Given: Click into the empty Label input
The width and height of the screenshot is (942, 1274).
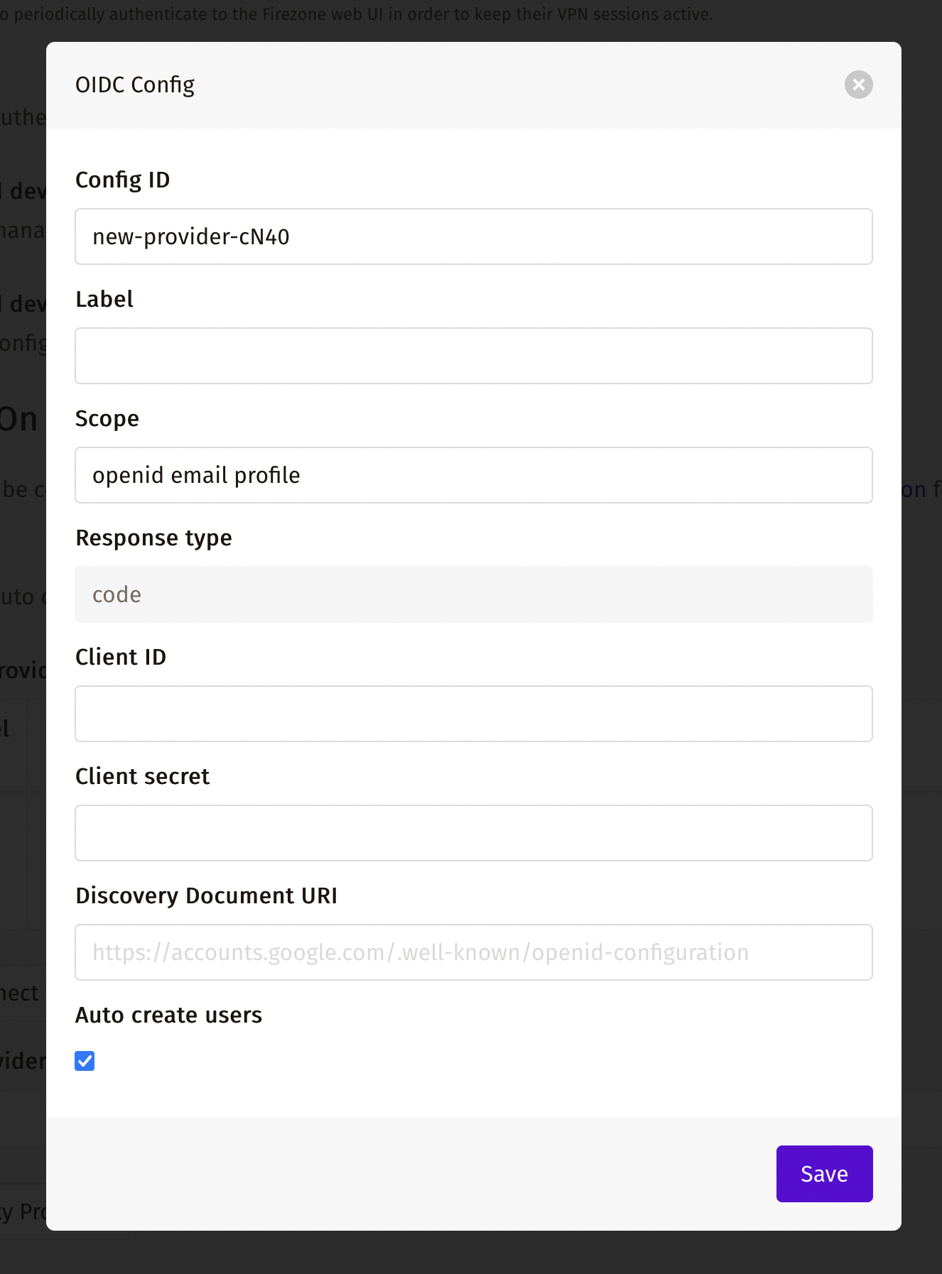Looking at the screenshot, I should coord(474,356).
